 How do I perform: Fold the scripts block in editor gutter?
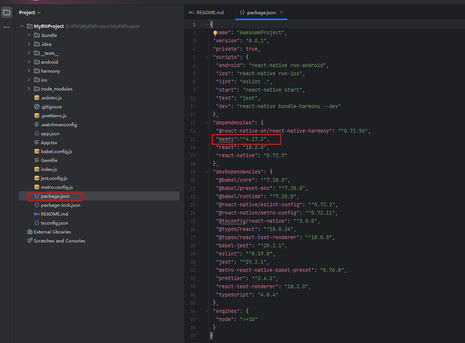point(206,57)
